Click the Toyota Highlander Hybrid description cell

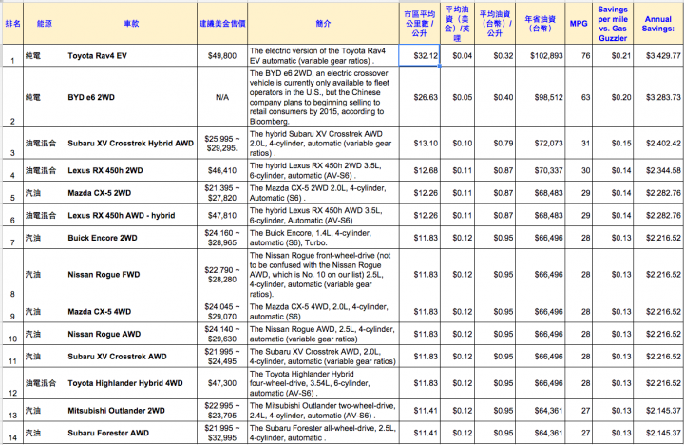pos(323,383)
